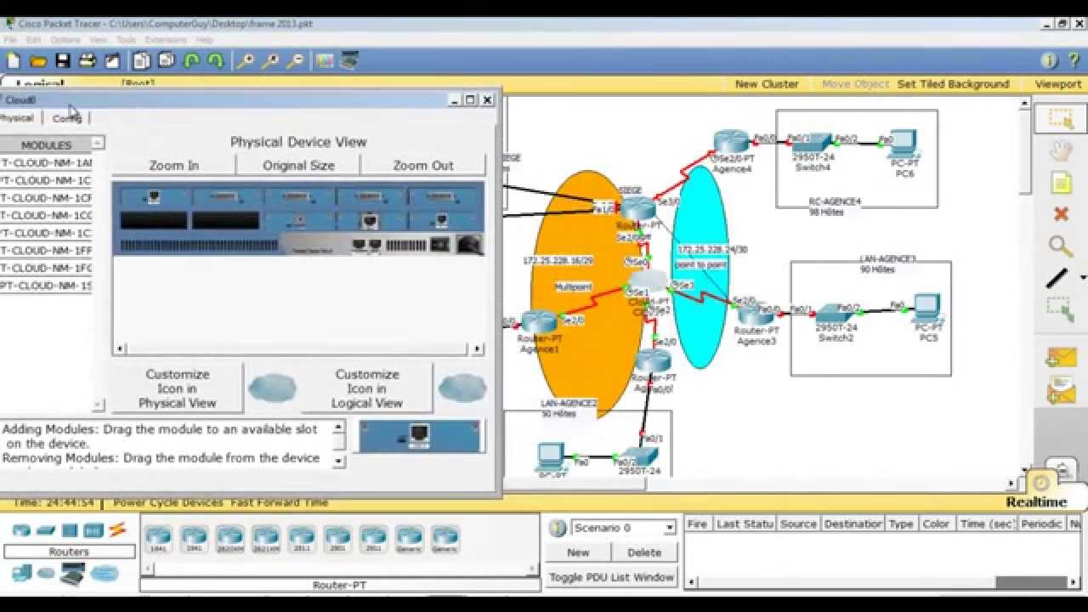
Task: Choose the Wireless Devices category icon
Action: (x=93, y=530)
